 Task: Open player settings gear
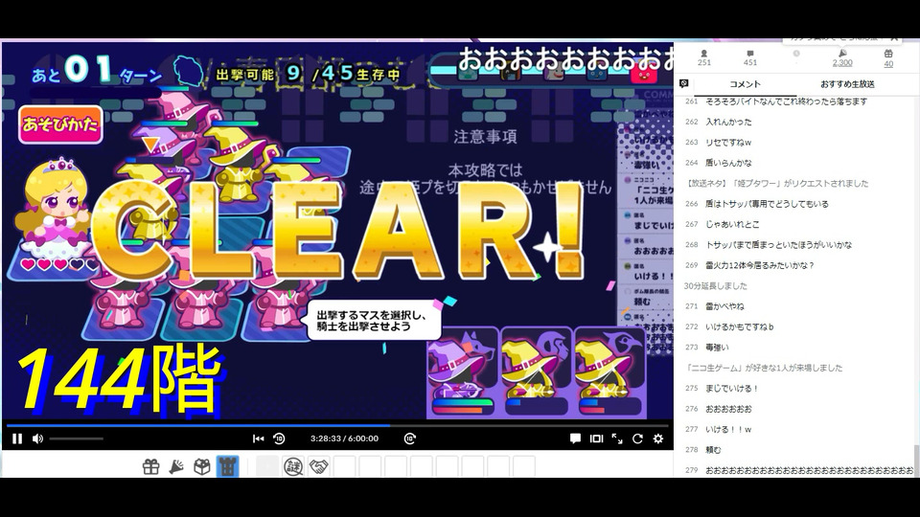click(x=658, y=438)
